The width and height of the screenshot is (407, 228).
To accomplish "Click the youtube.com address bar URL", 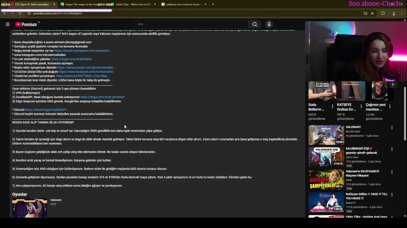I will pos(58,13).
